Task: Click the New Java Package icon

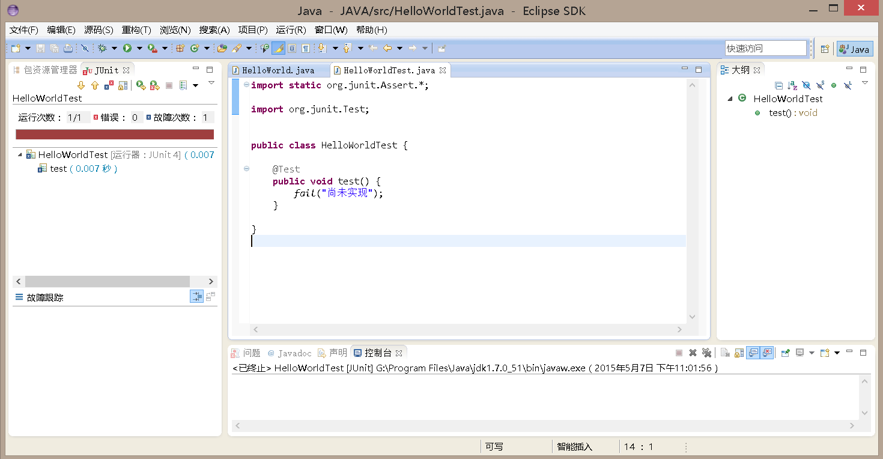Action: (180, 48)
